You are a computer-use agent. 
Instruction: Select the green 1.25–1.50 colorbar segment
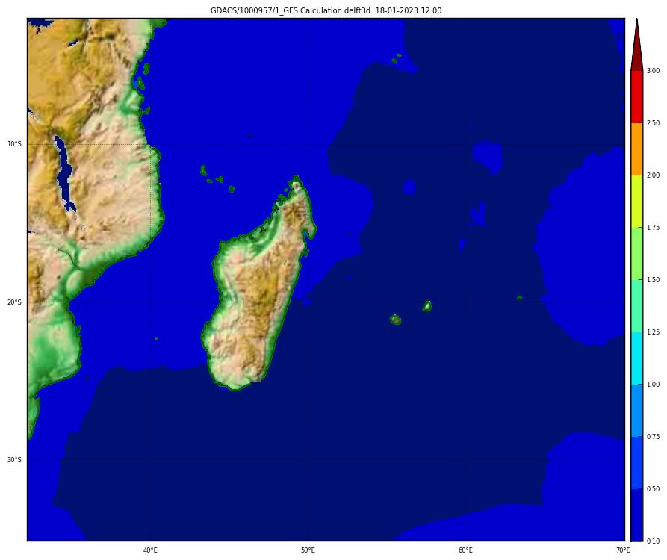coord(636,306)
